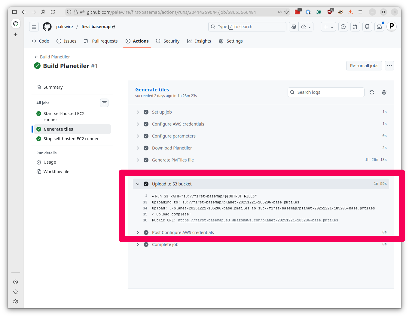Refresh the job logs with the reload icon

point(372,92)
